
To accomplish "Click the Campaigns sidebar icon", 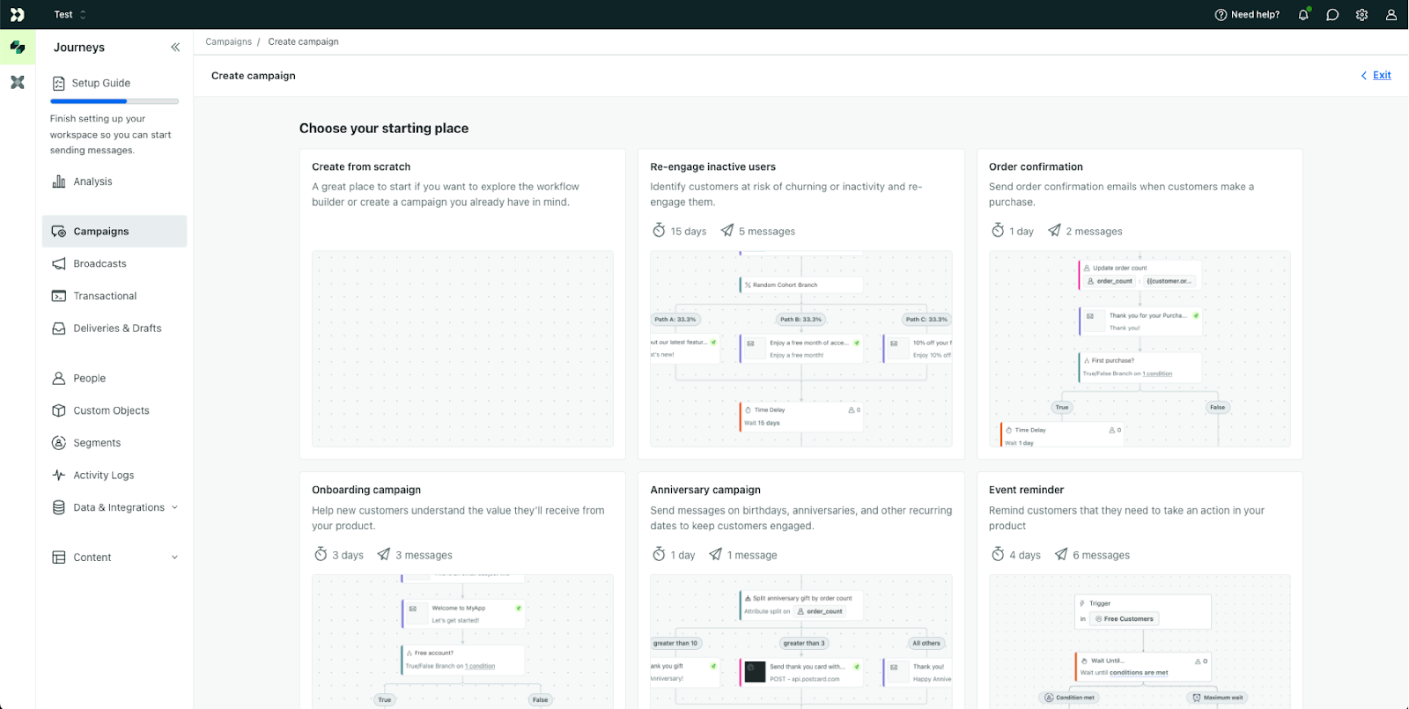I will pyautogui.click(x=59, y=232).
